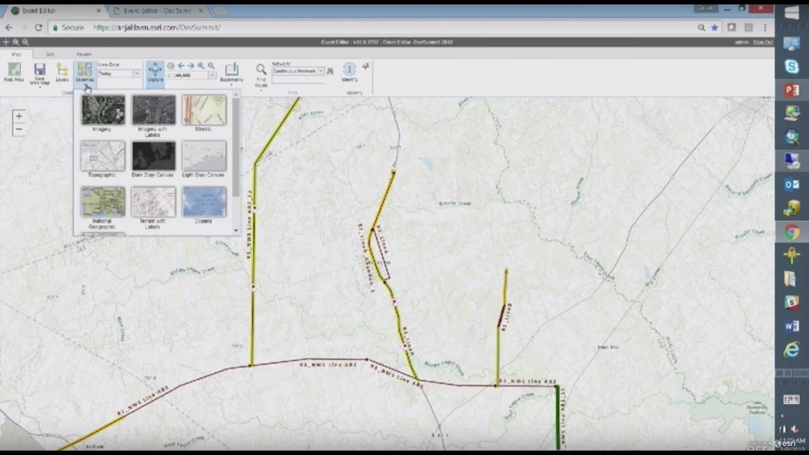Reload the browser page
809x455 pixels.
(x=39, y=28)
